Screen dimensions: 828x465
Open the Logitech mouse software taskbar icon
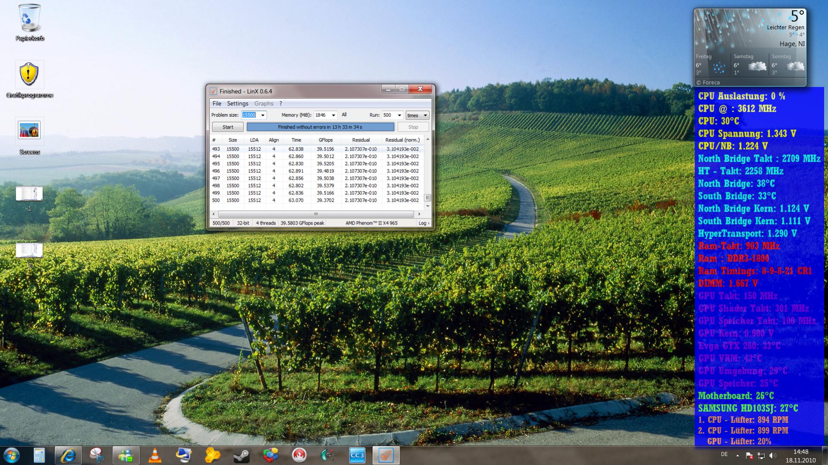[328, 456]
